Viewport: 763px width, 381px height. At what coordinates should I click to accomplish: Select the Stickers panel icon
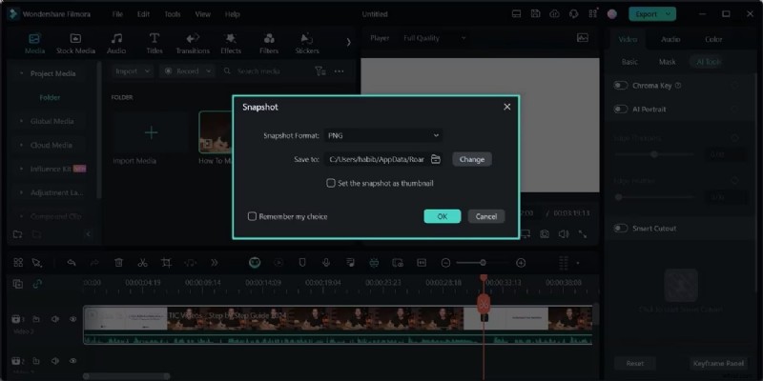click(x=307, y=43)
